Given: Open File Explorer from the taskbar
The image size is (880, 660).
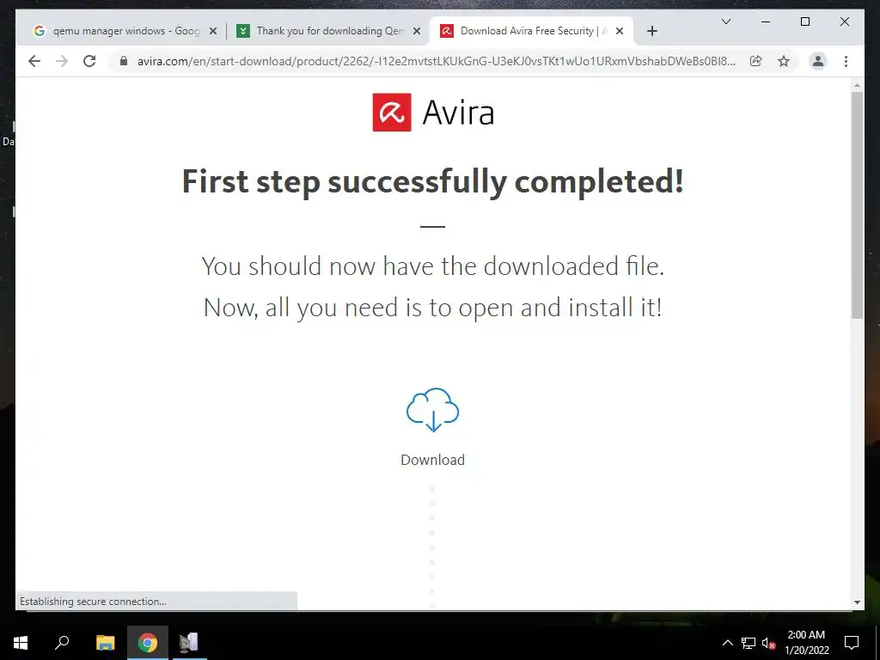Looking at the screenshot, I should (x=105, y=643).
